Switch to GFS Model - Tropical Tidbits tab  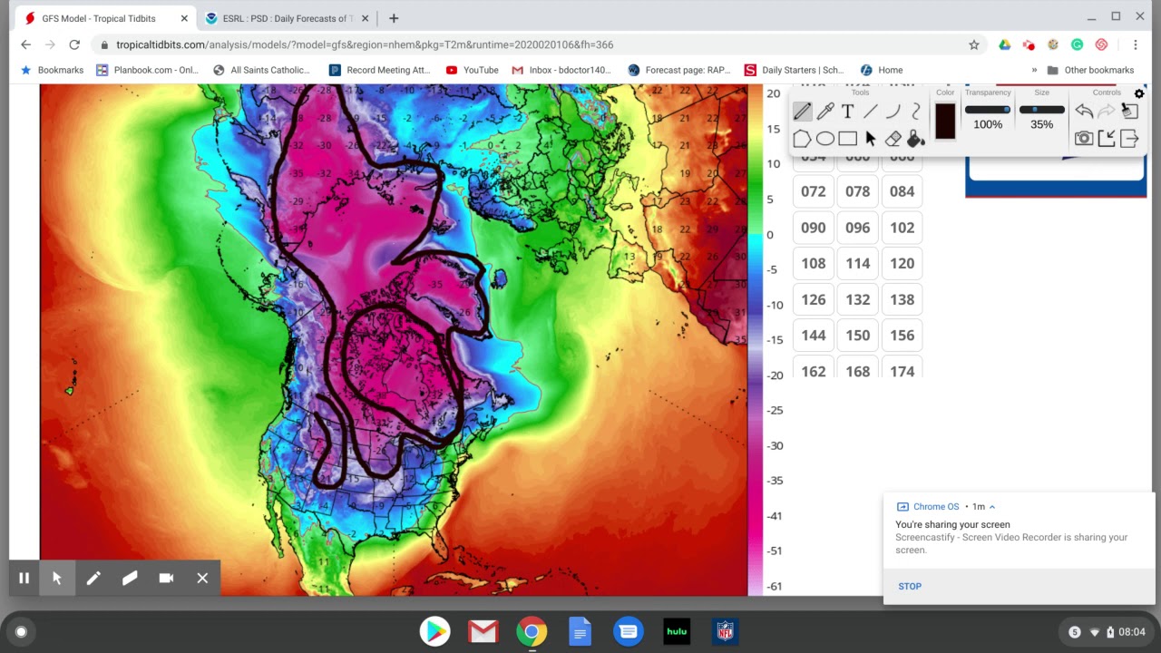tap(105, 18)
